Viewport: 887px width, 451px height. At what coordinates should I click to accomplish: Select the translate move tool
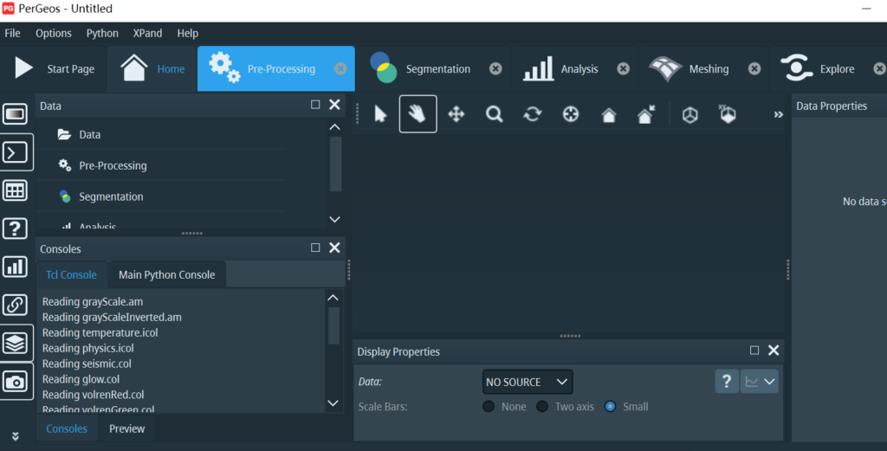tap(456, 114)
